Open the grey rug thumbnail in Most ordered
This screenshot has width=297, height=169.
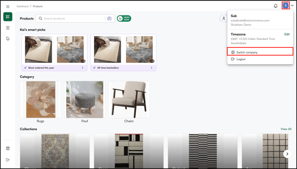coord(70,50)
